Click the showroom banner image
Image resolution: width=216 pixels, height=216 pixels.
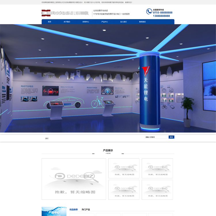click(x=108, y=78)
